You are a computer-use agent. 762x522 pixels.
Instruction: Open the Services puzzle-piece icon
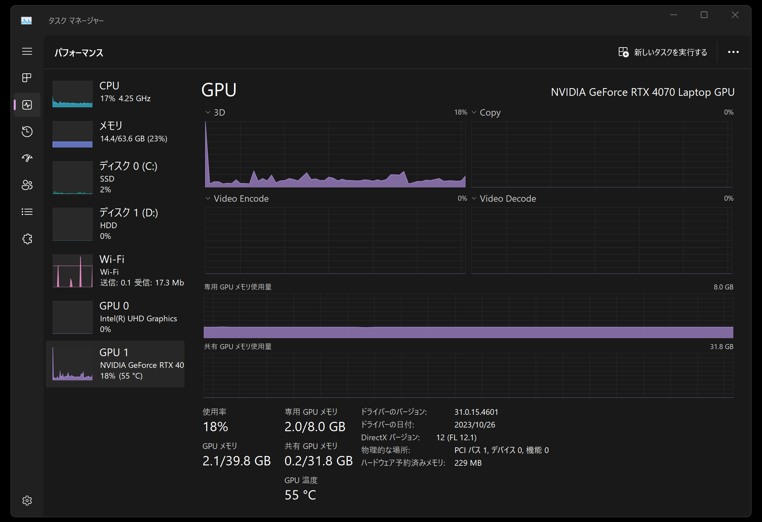click(x=27, y=239)
